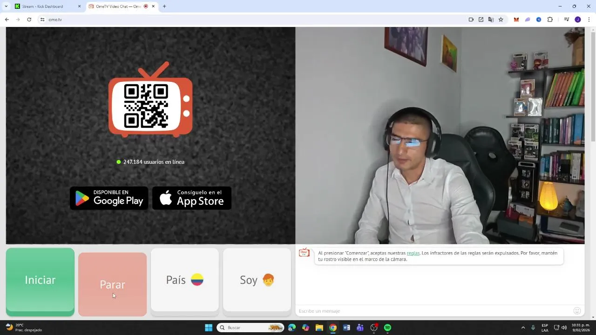This screenshot has height=335, width=596.
Task: Click the OmeTV QR code television logo
Action: click(150, 100)
